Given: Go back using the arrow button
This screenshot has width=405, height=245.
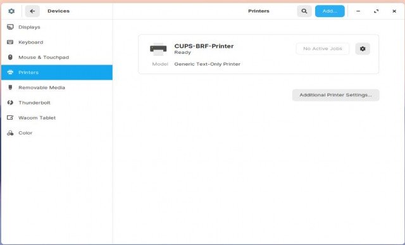Looking at the screenshot, I should (32, 11).
